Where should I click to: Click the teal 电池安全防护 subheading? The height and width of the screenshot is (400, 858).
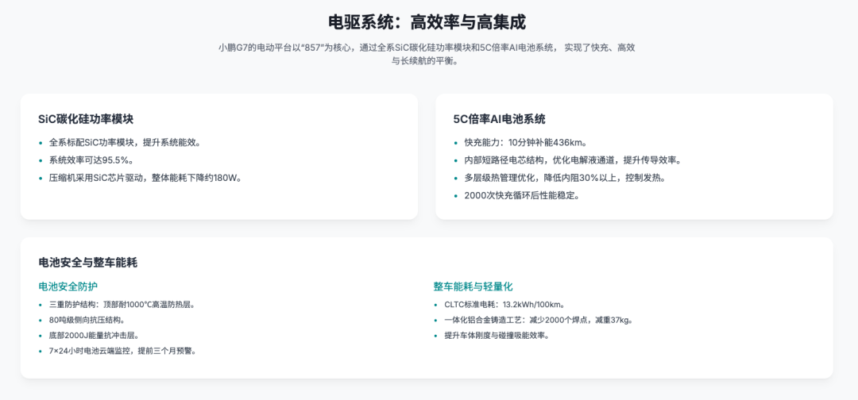point(68,287)
